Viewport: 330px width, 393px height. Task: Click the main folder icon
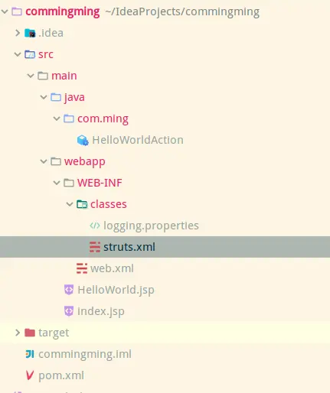pos(43,76)
